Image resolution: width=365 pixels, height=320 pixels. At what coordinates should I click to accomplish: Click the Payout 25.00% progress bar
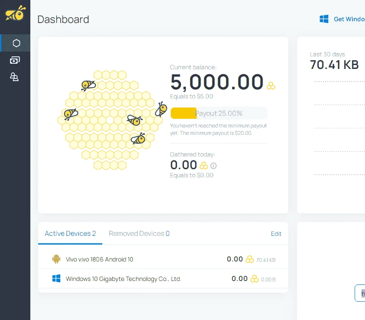click(x=219, y=113)
